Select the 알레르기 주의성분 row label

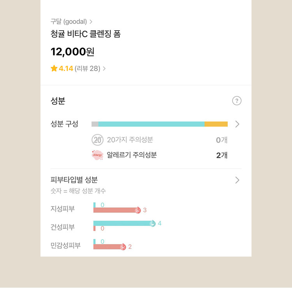pyautogui.click(x=132, y=155)
